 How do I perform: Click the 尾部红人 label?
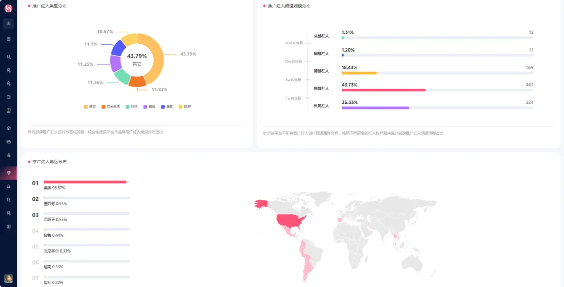click(321, 89)
